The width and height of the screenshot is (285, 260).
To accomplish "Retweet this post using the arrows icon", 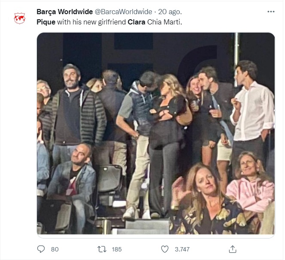I will (102, 249).
